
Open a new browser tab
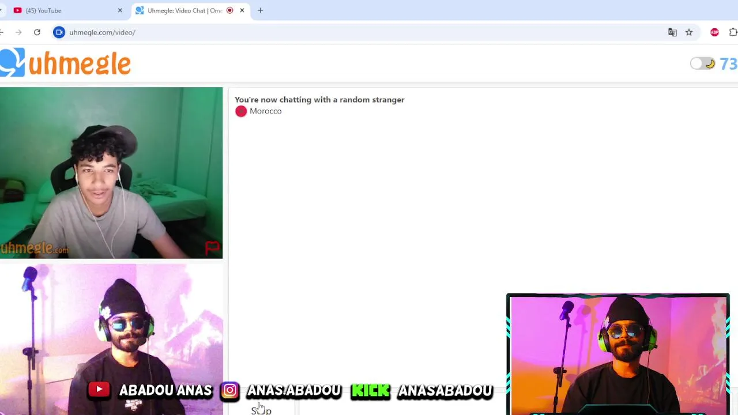click(261, 10)
